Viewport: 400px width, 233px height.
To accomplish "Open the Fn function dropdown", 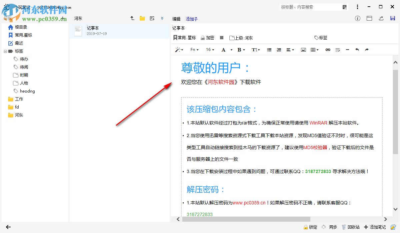I will 194,50.
